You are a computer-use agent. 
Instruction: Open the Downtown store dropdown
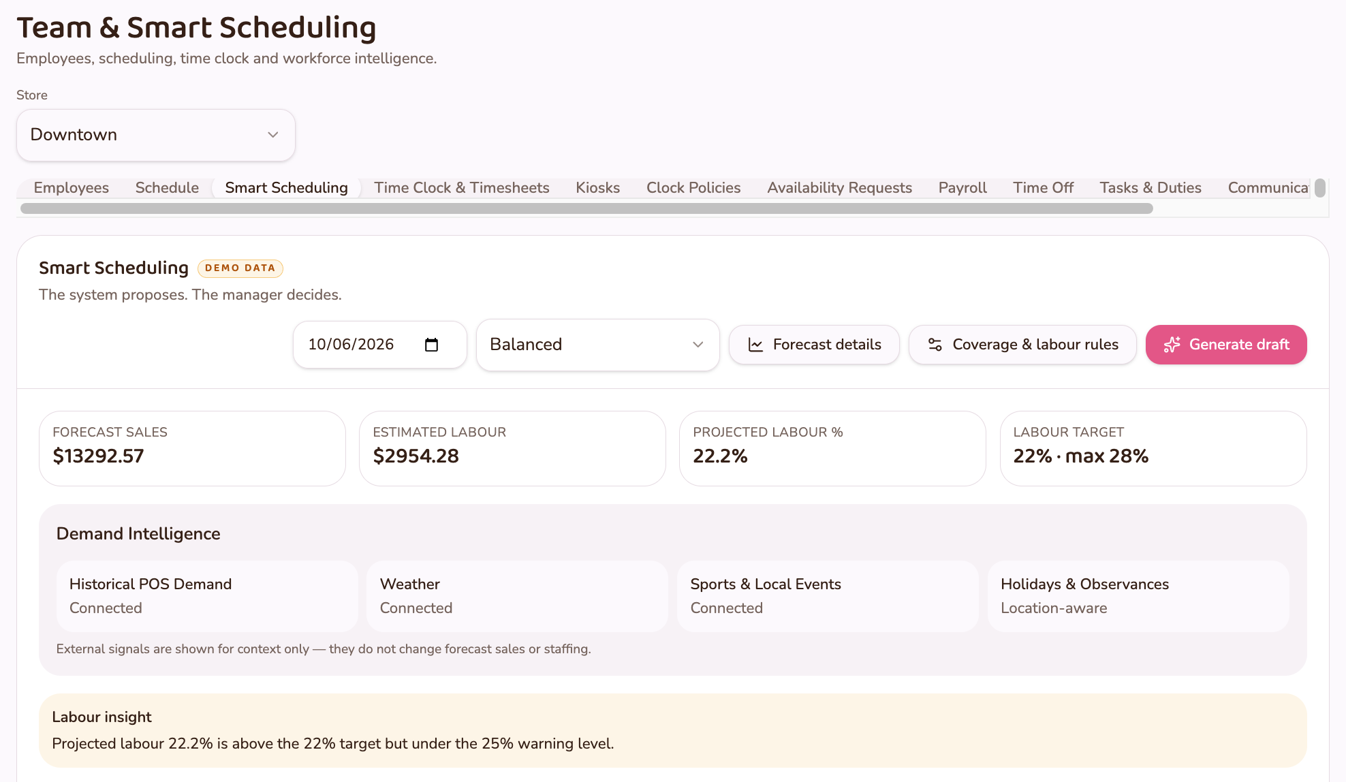156,135
